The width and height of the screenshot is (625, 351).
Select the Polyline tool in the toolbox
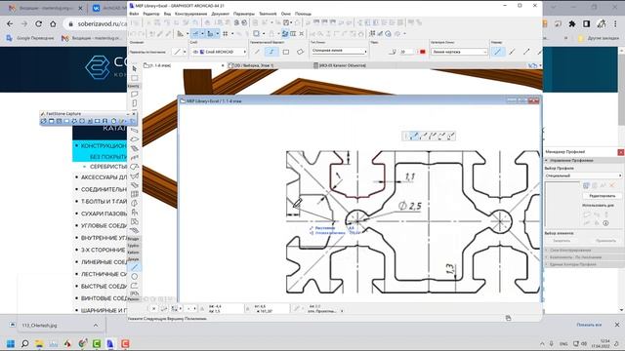[135, 286]
